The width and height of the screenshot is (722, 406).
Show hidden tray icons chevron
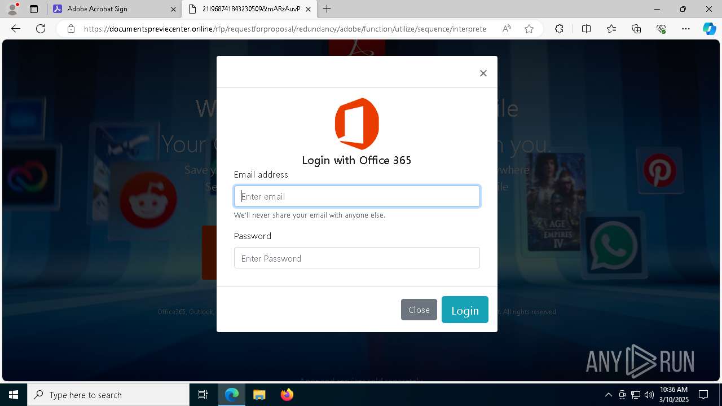pos(608,395)
